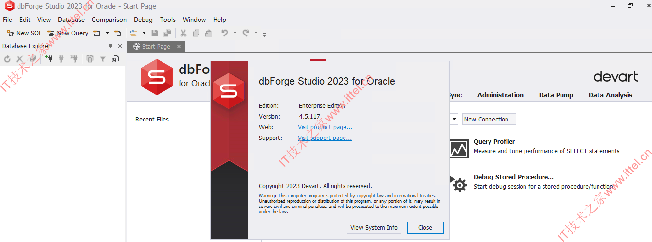
Task: Click the Redo arrow icon
Action: (x=246, y=33)
